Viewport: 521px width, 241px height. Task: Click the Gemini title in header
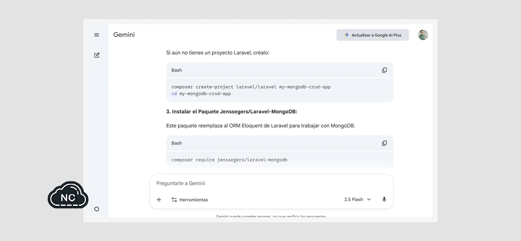(124, 35)
